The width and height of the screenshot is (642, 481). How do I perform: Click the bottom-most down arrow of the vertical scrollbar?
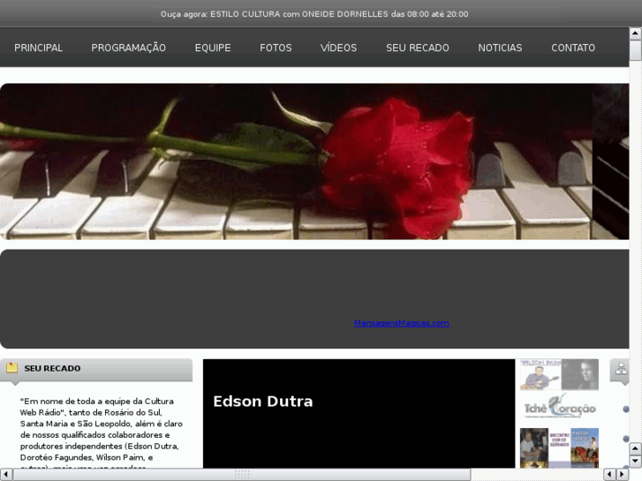pyautogui.click(x=635, y=462)
